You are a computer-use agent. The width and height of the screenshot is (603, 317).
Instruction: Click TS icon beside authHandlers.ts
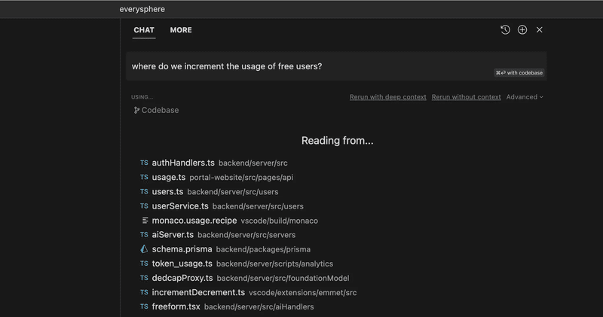144,163
